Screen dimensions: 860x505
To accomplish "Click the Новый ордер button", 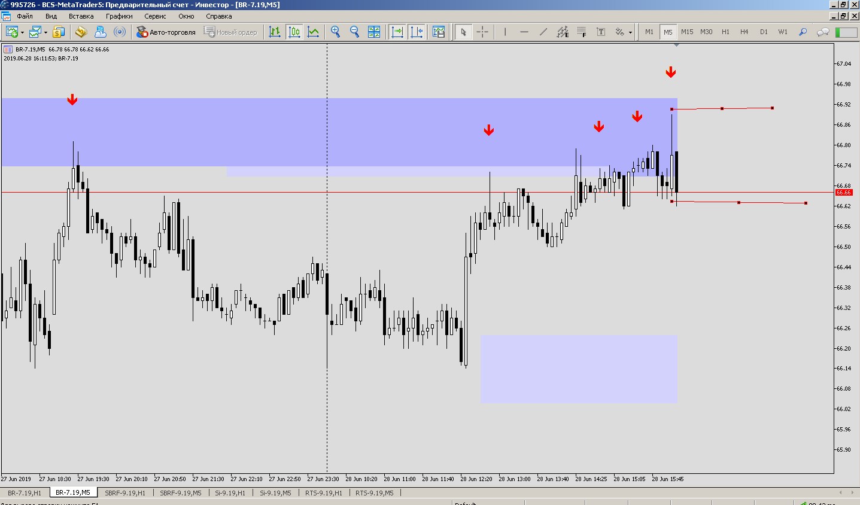I will 230,32.
